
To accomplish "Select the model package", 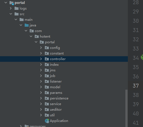I will [55, 87].
